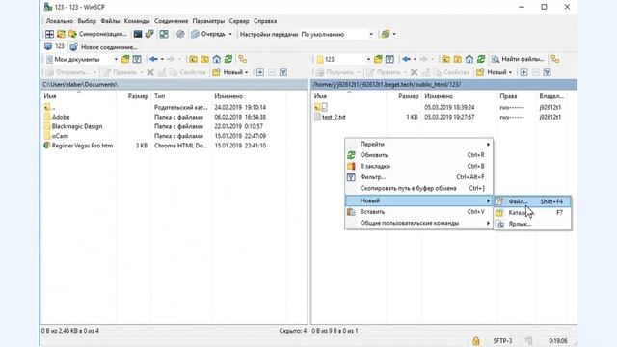Open directory icon in local panel toolbar

[x=125, y=60]
